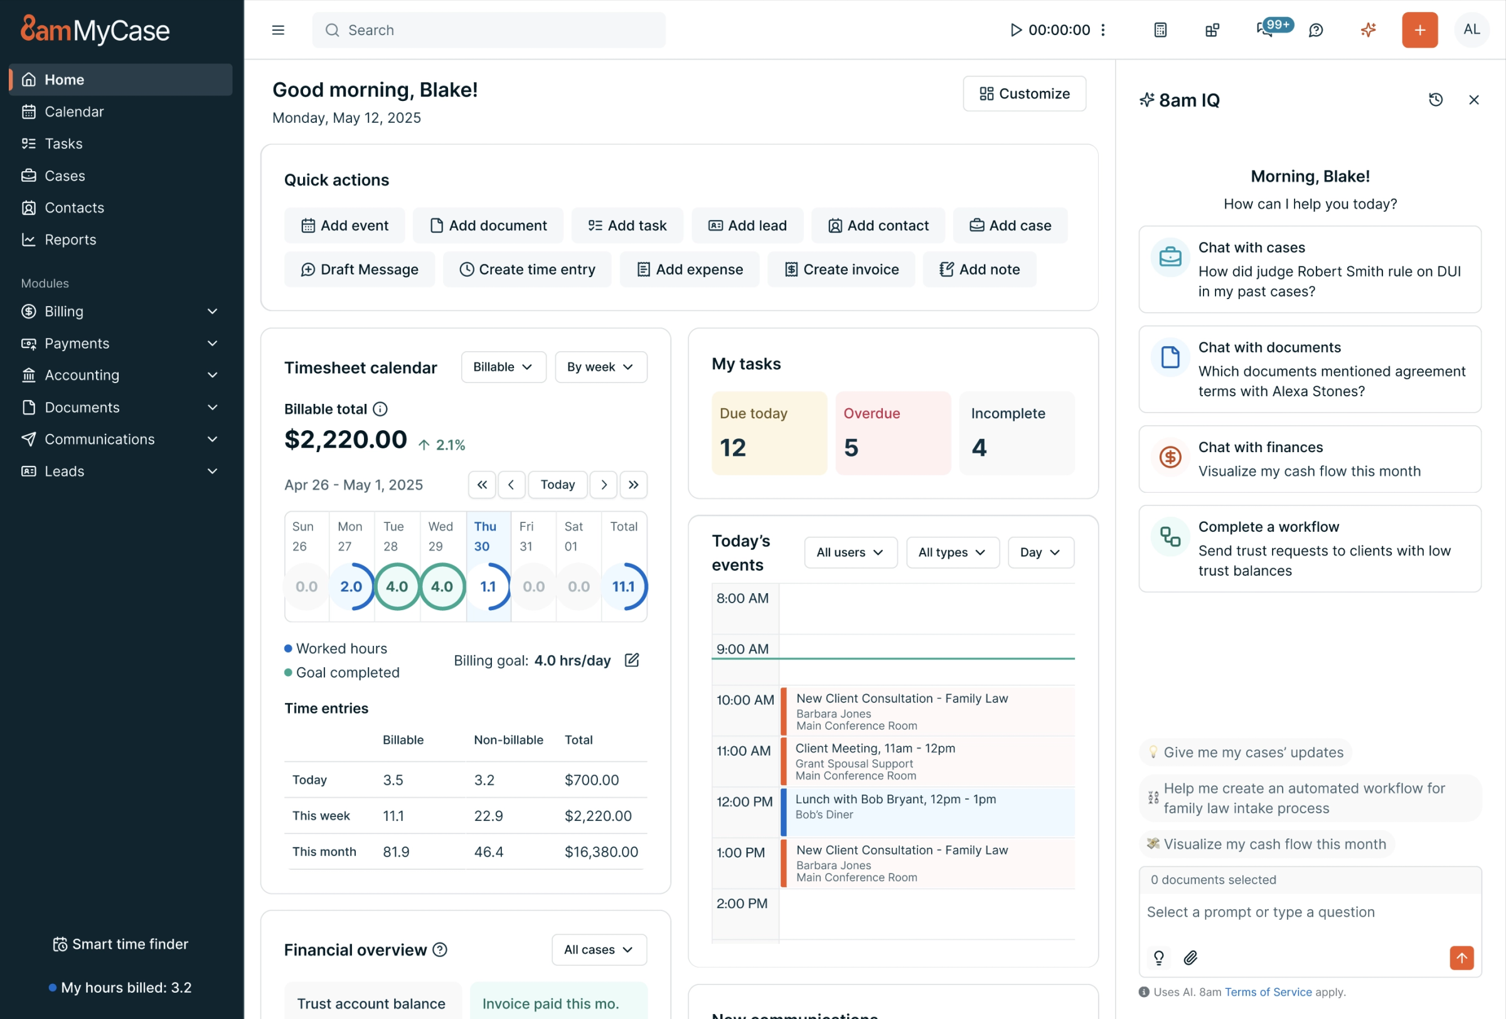The height and width of the screenshot is (1019, 1506).
Task: Toggle the hamburger sidebar menu
Action: point(278,29)
